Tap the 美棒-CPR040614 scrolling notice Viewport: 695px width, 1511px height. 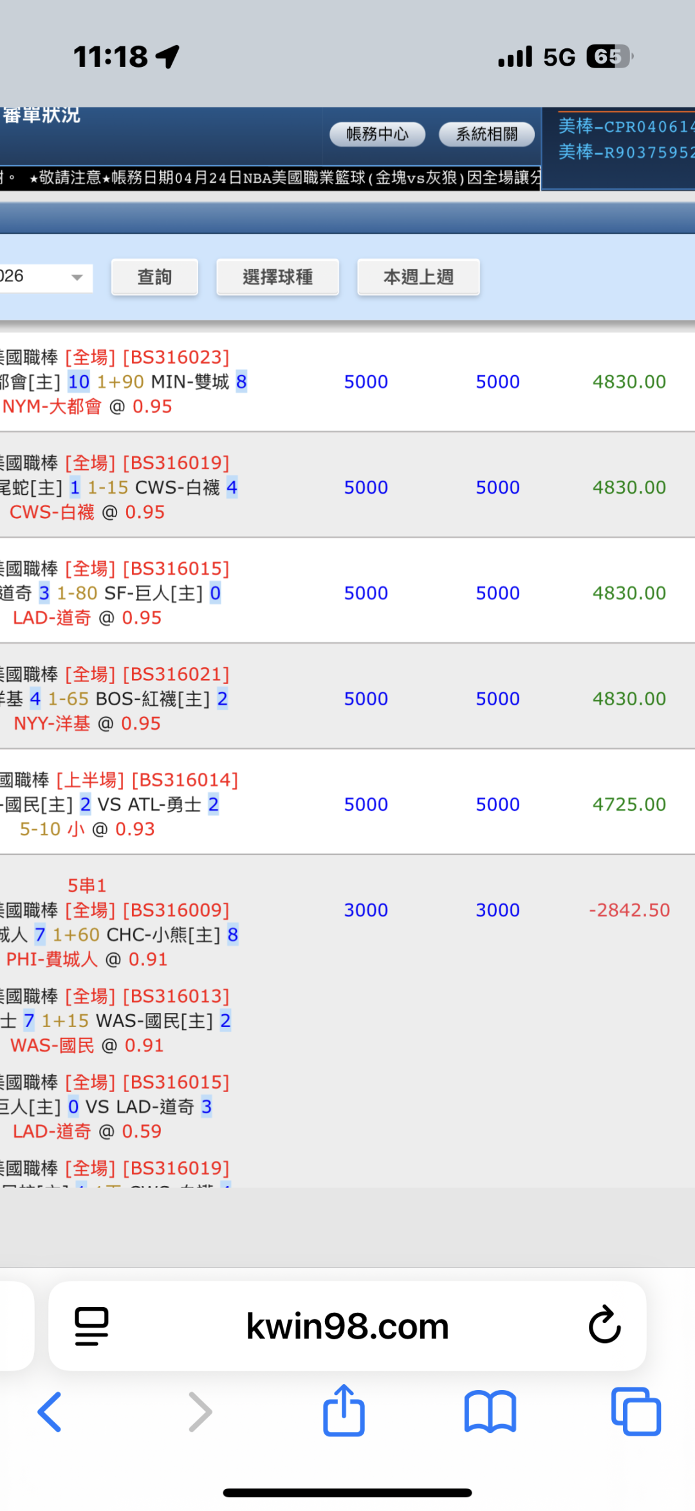625,126
